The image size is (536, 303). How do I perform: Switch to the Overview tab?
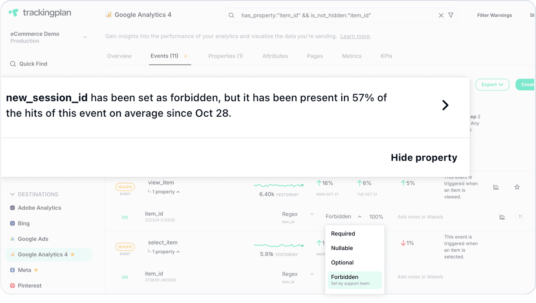coord(119,56)
